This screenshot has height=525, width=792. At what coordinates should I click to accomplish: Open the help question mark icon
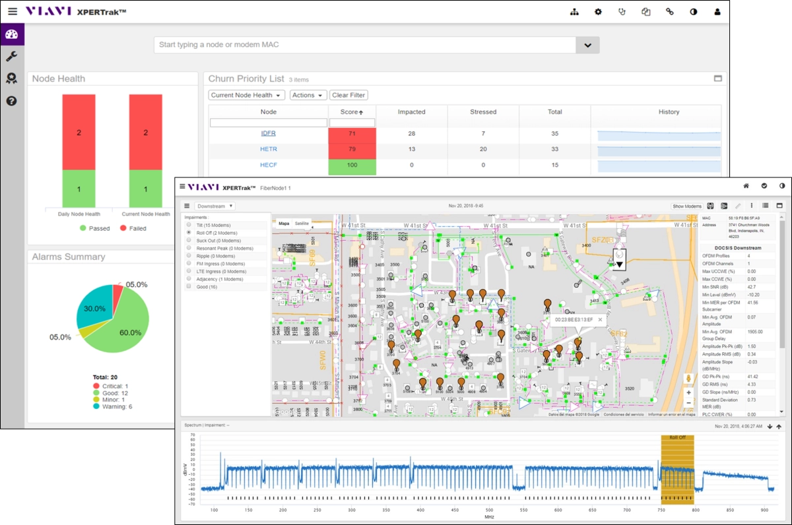(11, 101)
